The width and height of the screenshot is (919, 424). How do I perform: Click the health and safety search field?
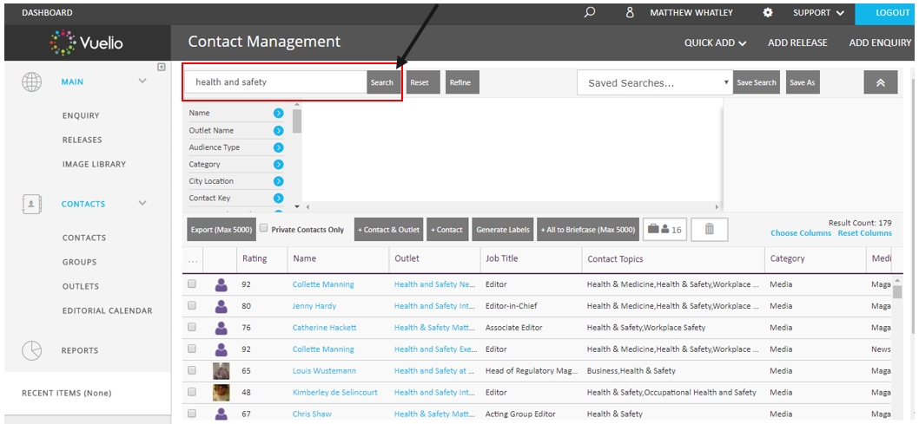[x=276, y=82]
